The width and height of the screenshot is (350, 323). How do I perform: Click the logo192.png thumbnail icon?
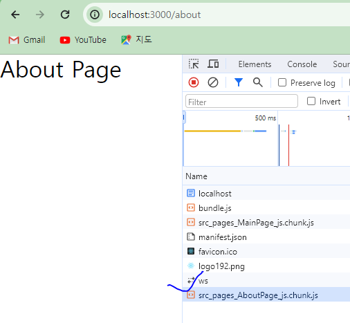click(x=191, y=266)
